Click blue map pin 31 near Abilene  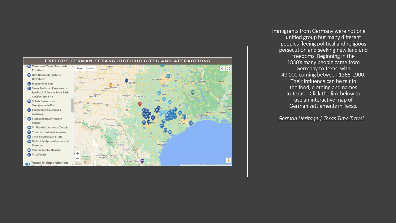(x=126, y=81)
